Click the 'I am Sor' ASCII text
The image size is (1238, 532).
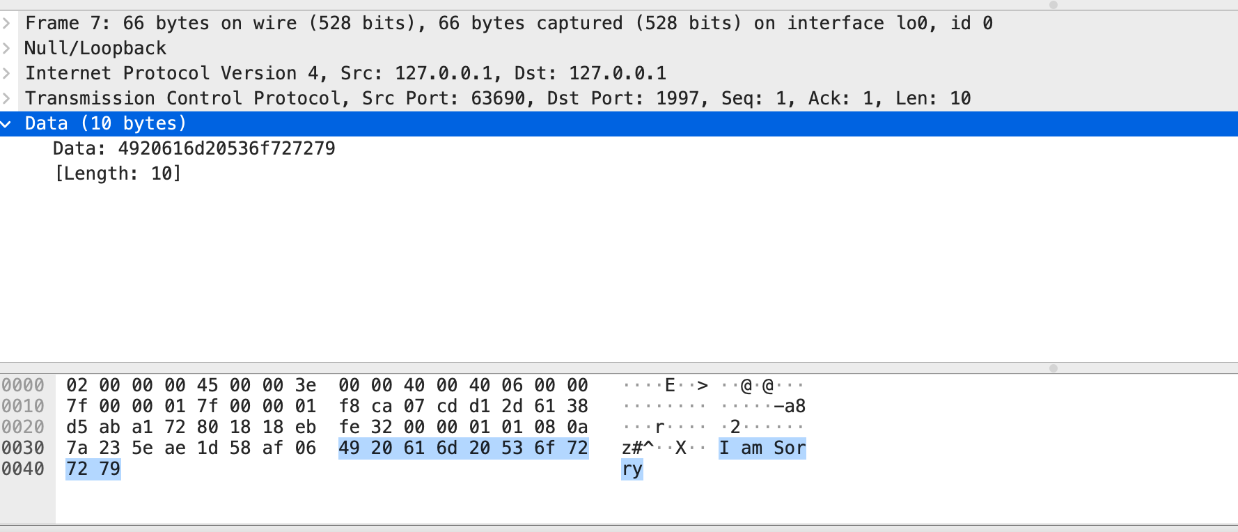pos(762,448)
